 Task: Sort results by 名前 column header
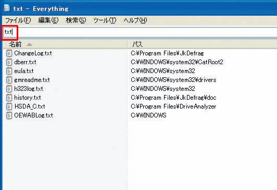[65, 44]
